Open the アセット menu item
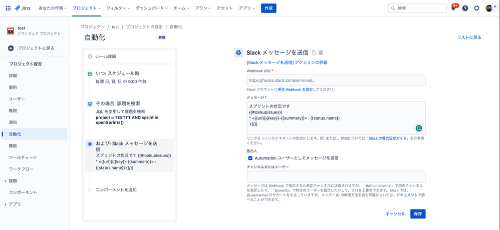The image size is (500, 230). (224, 8)
